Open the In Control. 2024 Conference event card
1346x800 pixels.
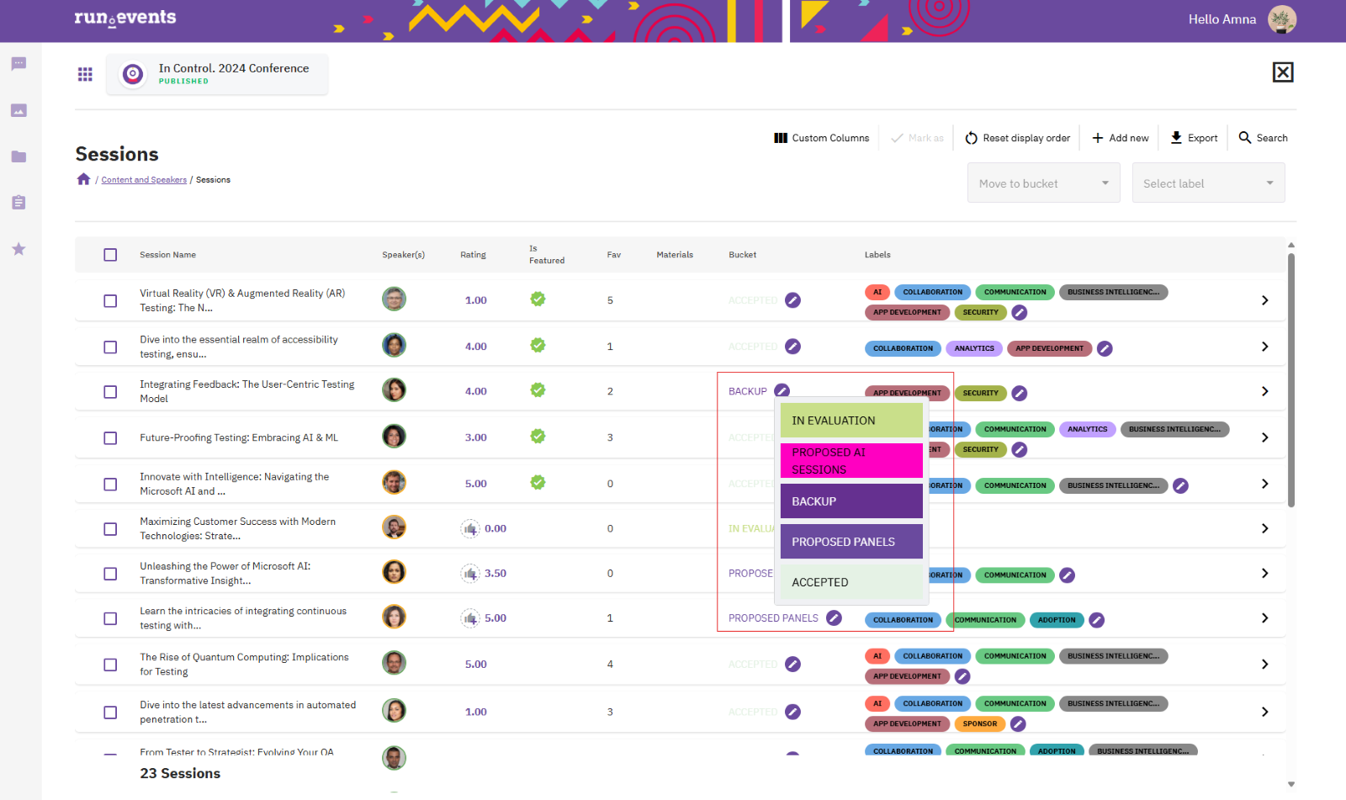pyautogui.click(x=217, y=74)
